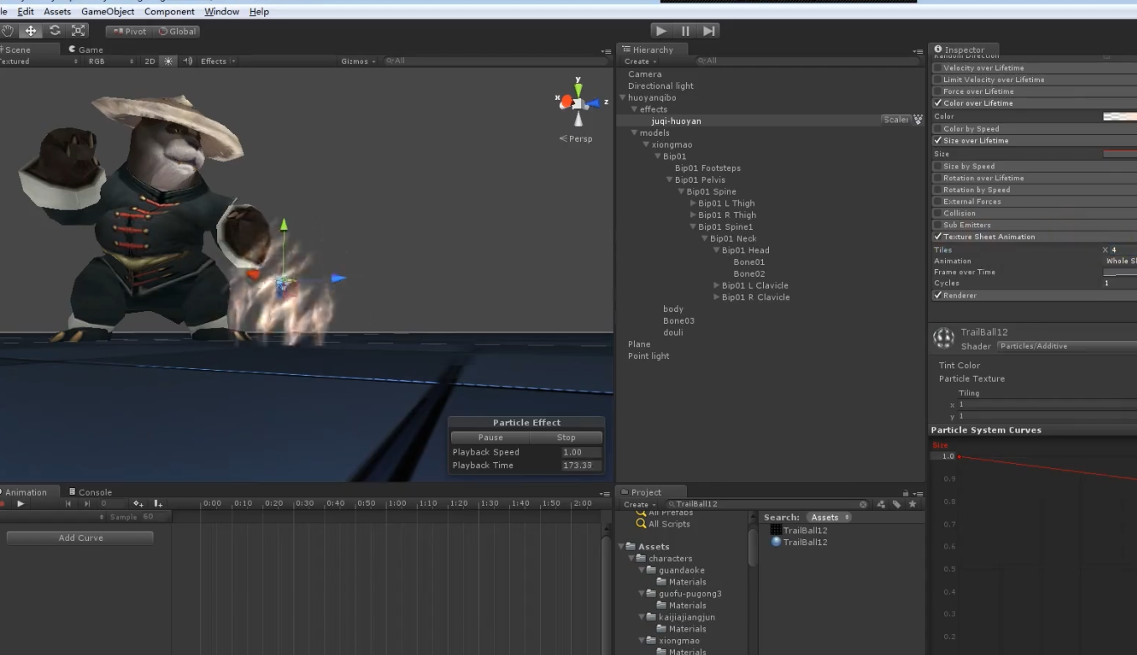Collapse Bip01 Head node
The image size is (1137, 655).
716,251
